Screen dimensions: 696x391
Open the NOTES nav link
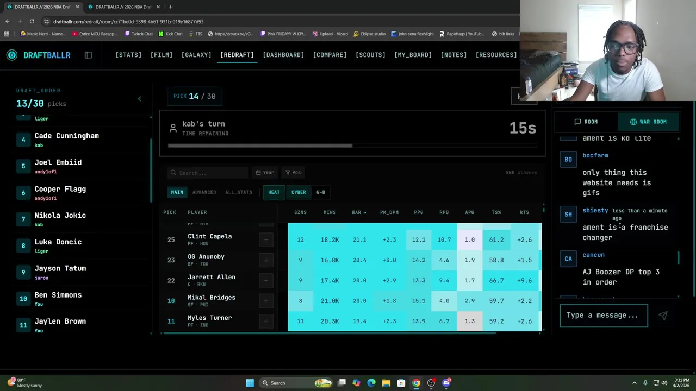tap(453, 55)
